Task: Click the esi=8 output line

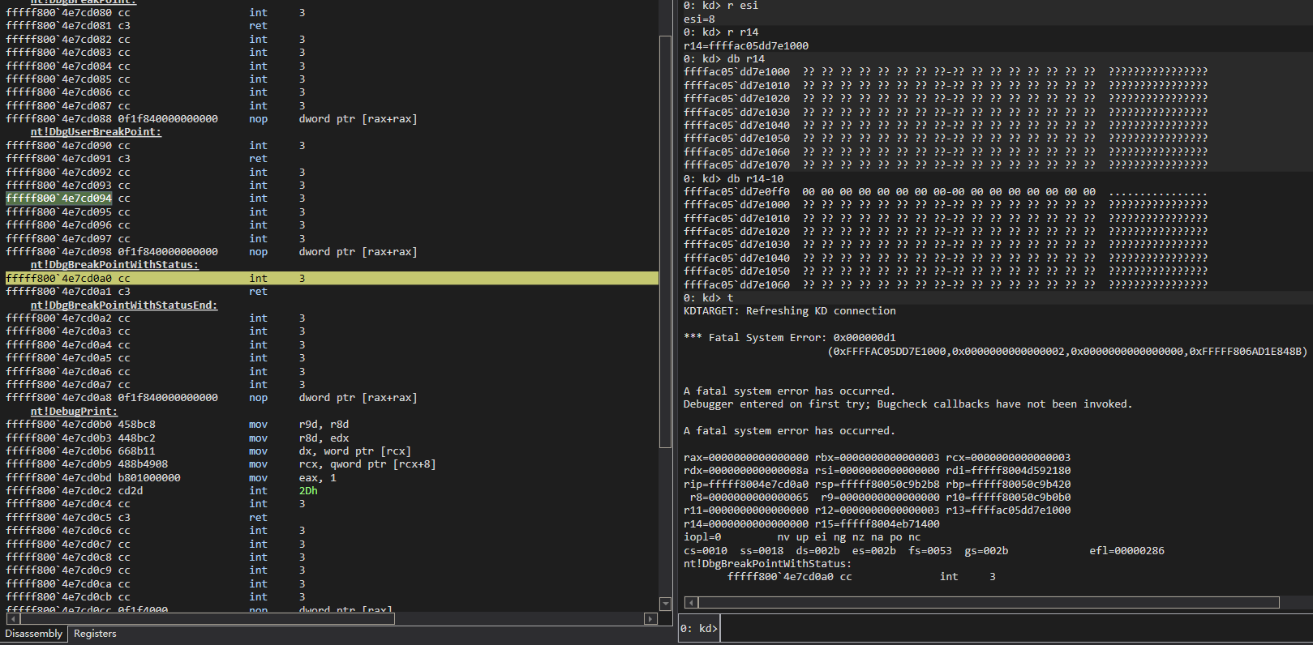Action: (x=699, y=19)
